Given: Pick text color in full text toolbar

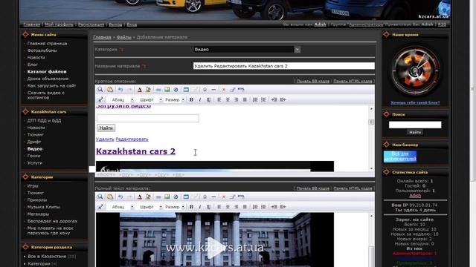Looking at the screenshot, I should pos(139,197).
